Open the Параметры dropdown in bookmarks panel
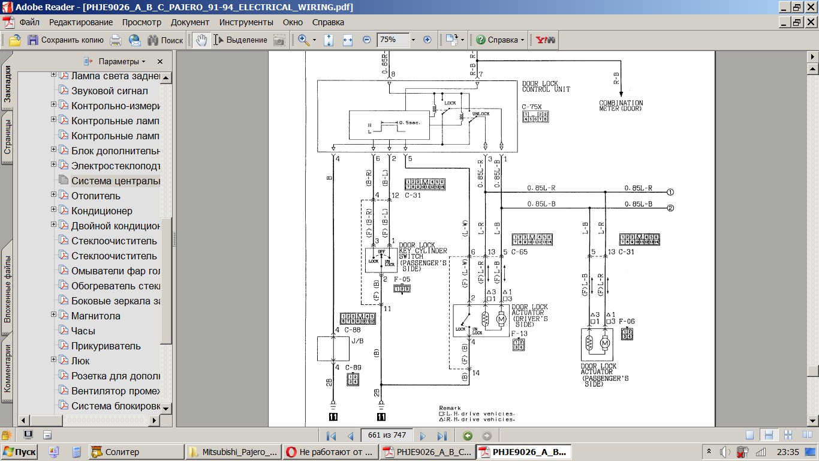The width and height of the screenshot is (819, 461). [x=122, y=61]
